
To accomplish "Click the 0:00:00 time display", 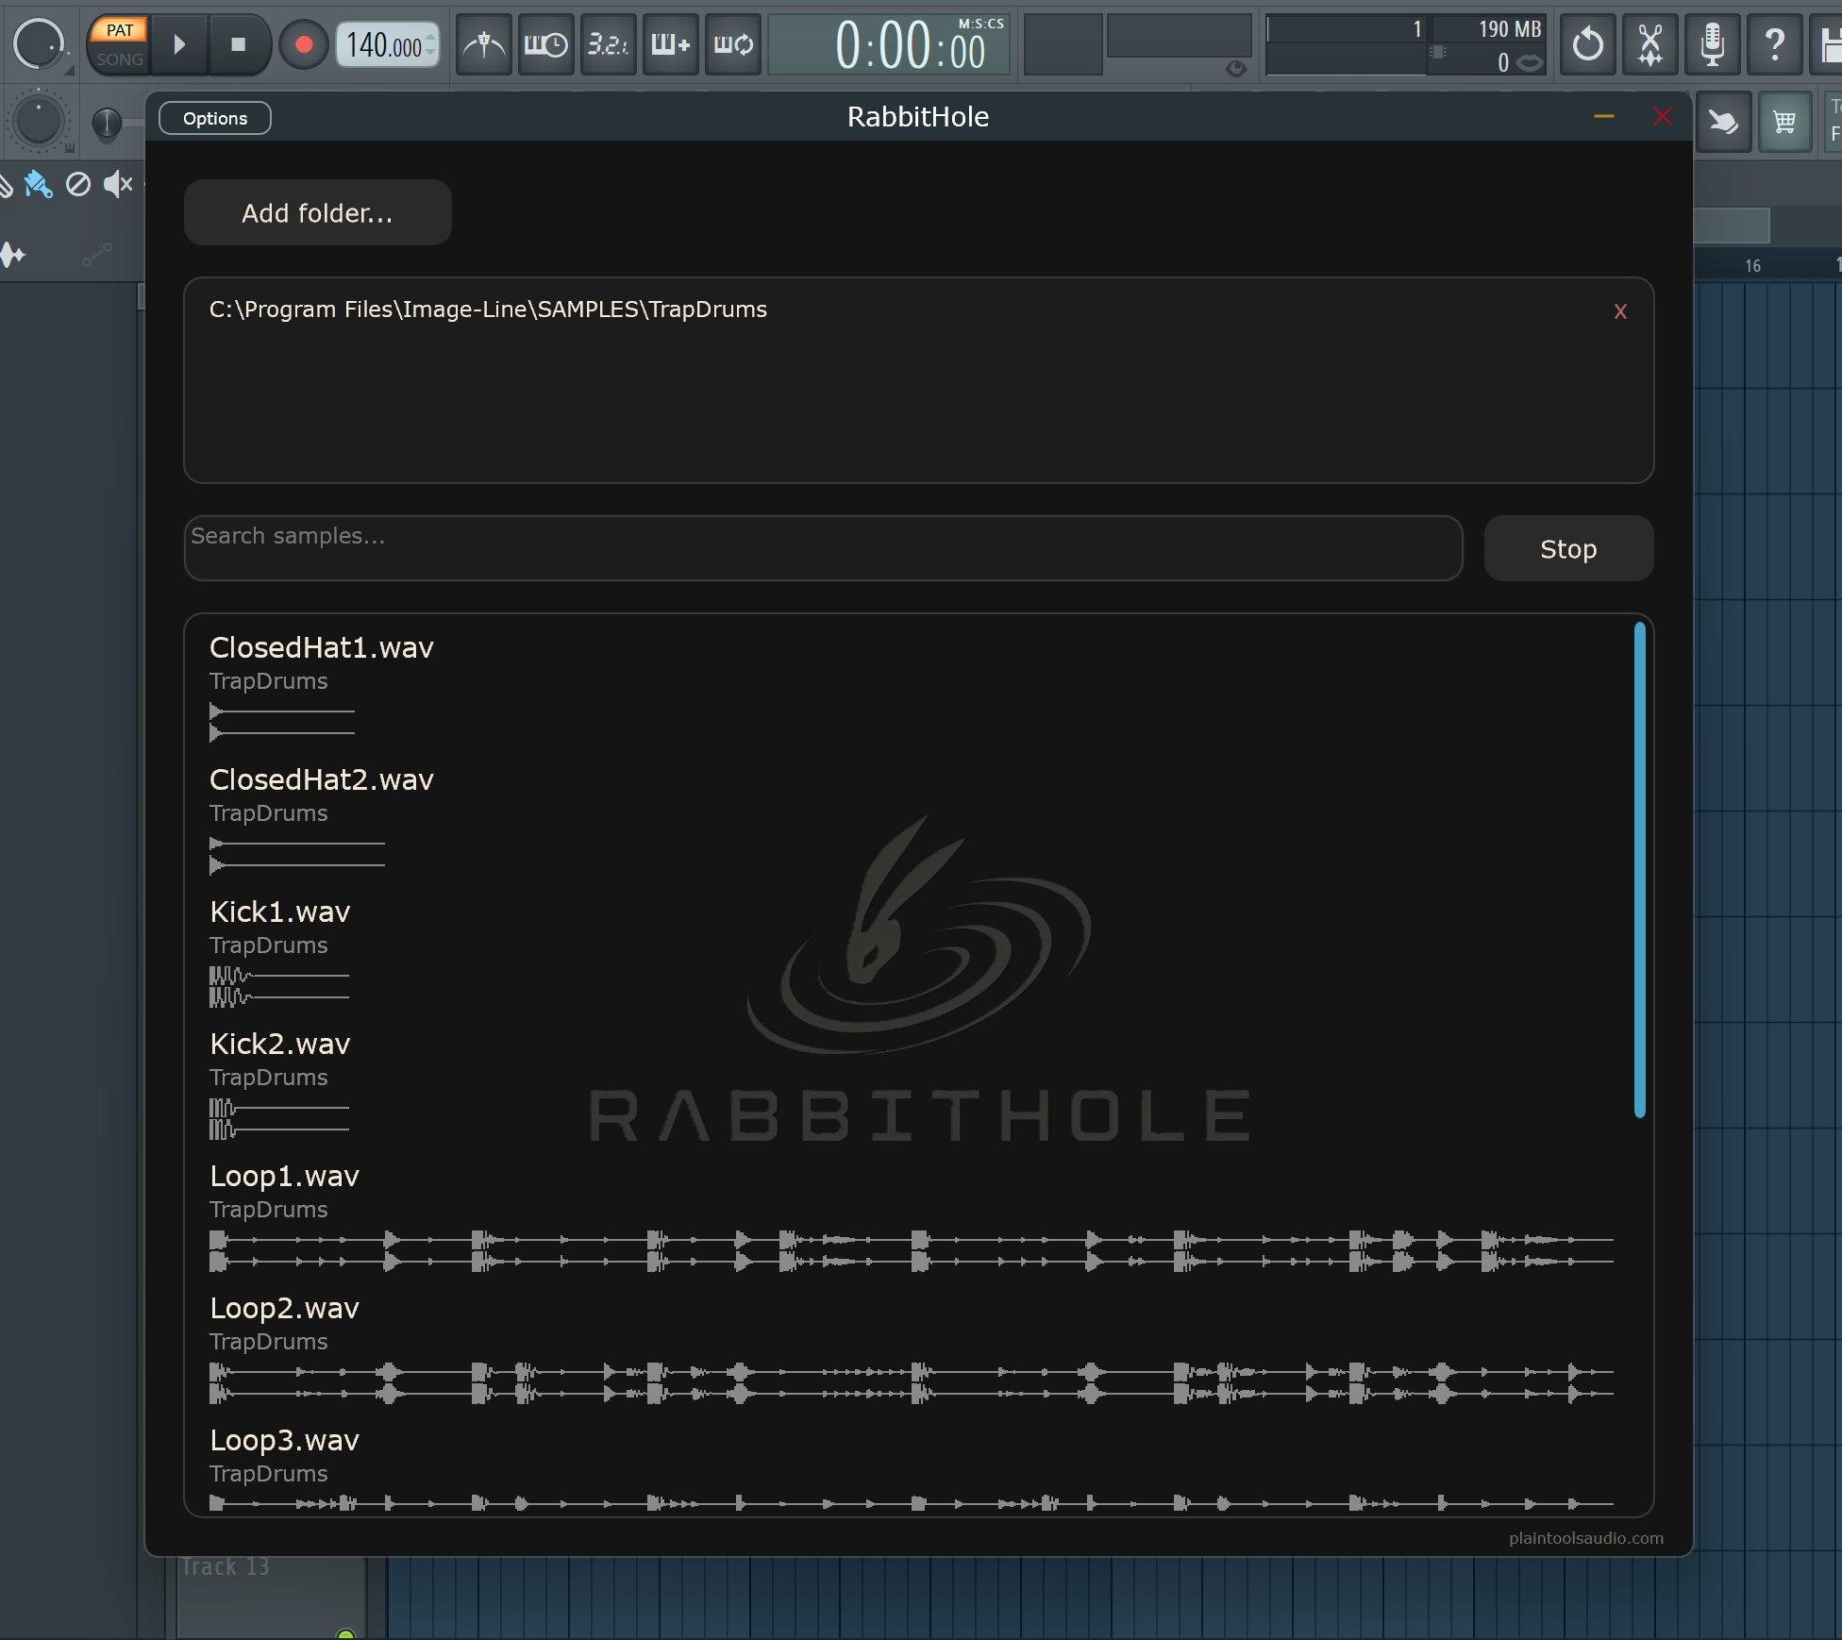I will 889,44.
